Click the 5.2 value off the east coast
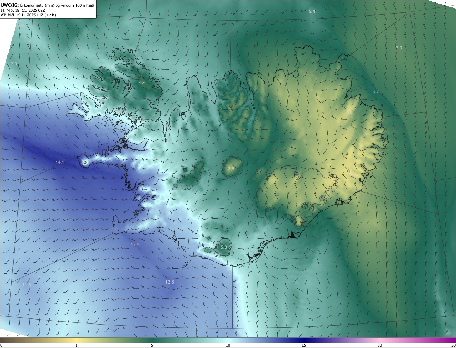456x348 pixels. pyautogui.click(x=375, y=92)
